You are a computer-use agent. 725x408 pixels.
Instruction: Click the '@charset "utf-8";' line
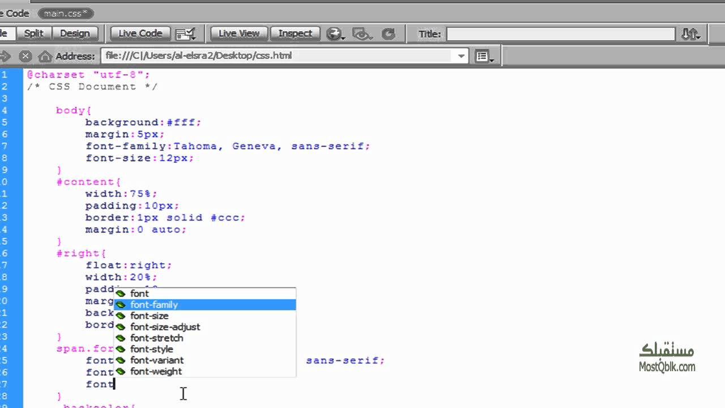pos(88,75)
